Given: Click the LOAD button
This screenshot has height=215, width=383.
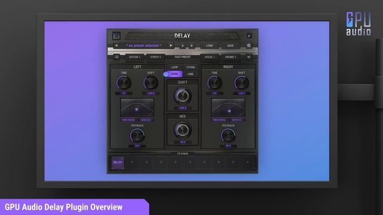Looking at the screenshot, I should pos(209,45).
